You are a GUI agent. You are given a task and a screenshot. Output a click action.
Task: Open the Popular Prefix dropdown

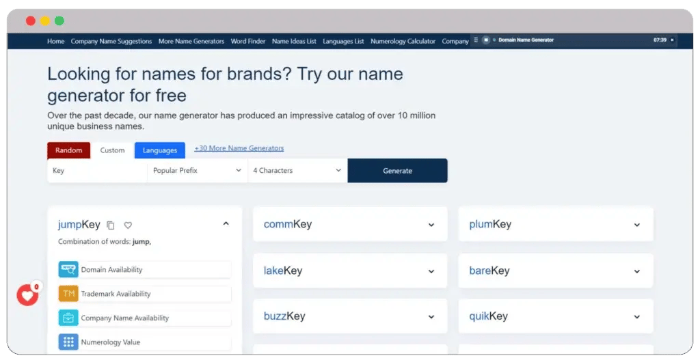pyautogui.click(x=197, y=171)
